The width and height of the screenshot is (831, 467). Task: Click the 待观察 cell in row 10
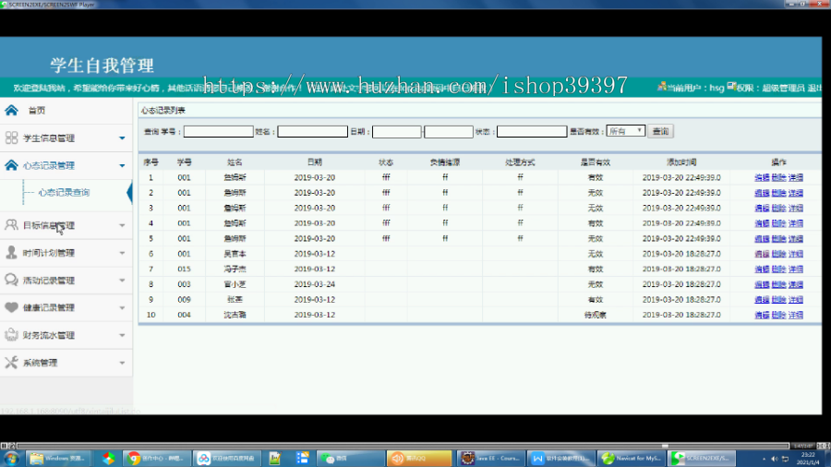[596, 315]
